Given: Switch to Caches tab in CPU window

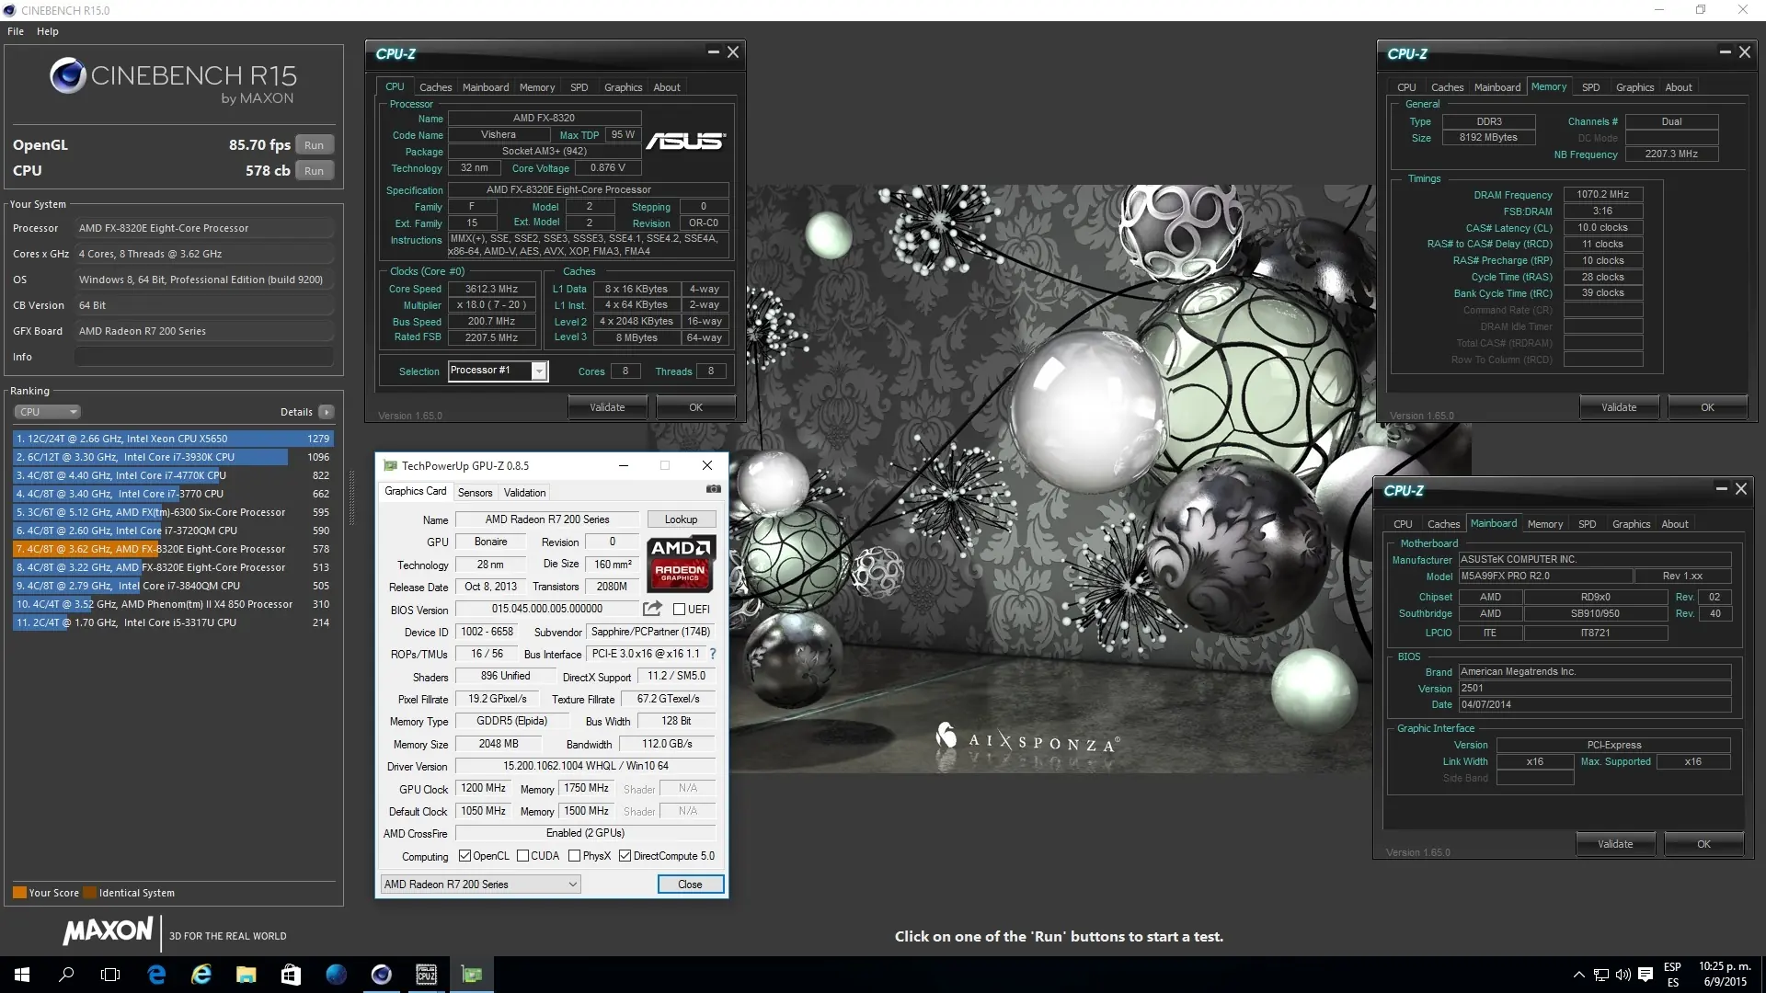Looking at the screenshot, I should pos(435,87).
